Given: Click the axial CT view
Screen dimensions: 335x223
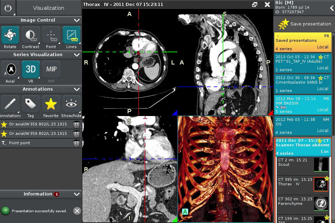Looking at the screenshot, I should pos(130,62).
